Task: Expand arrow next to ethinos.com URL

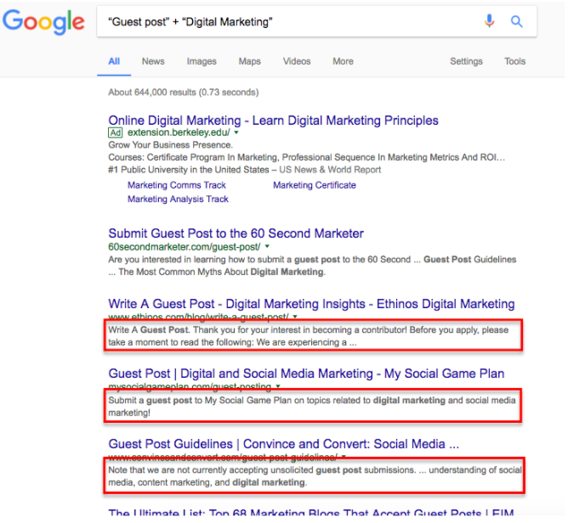Action: (295, 317)
